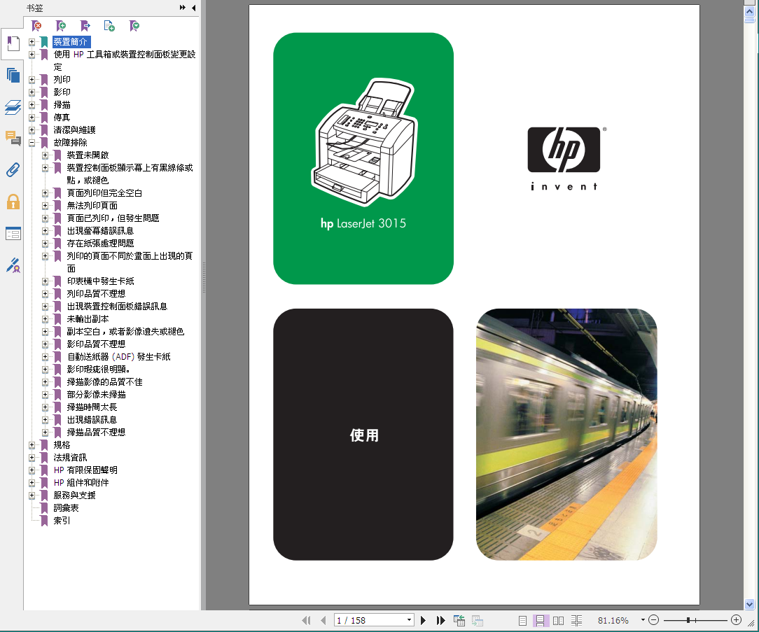Expand the bookmarks panel double-arrow
Viewport: 759px width, 632px height.
pos(183,8)
